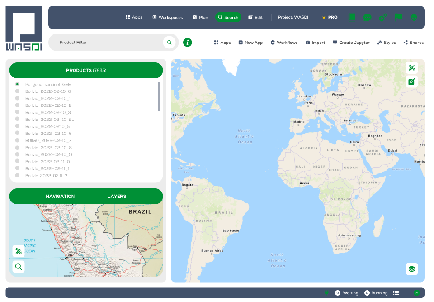Image resolution: width=434 pixels, height=302 pixels.
Task: Click the satellite icon on navigation minimap
Action: [19, 251]
